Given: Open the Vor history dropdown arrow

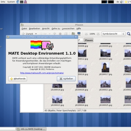Looking at the screenshot, I should 49,34.
